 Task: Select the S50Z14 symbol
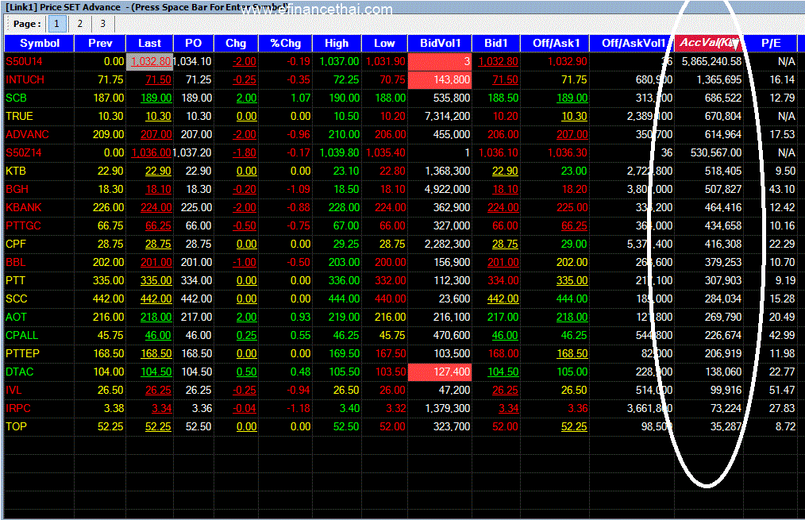coord(24,153)
